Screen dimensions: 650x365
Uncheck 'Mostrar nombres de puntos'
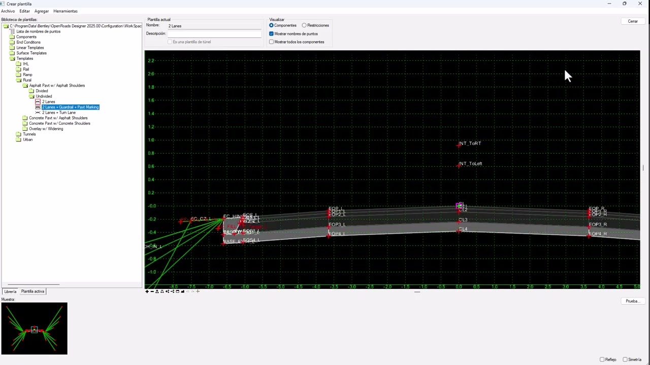click(271, 33)
